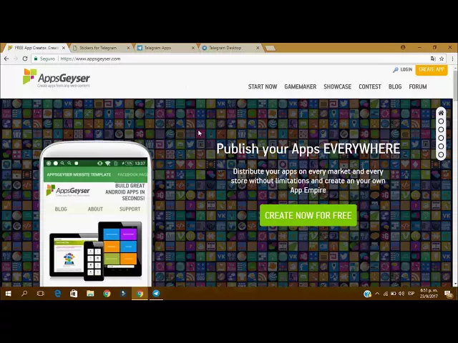
Task: Open Windows search from the taskbar
Action: (24, 294)
